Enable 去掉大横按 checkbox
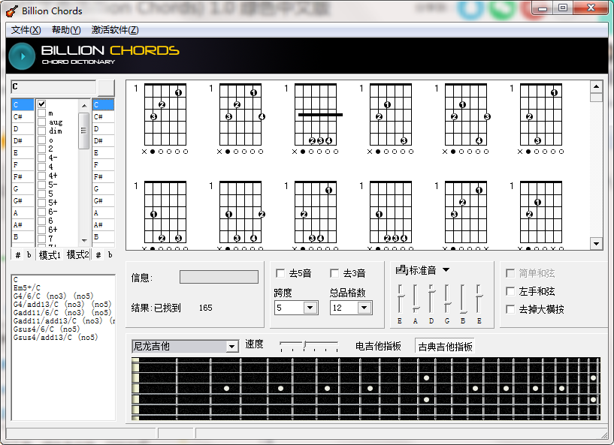Viewport: 614px width, 445px height. [x=510, y=309]
